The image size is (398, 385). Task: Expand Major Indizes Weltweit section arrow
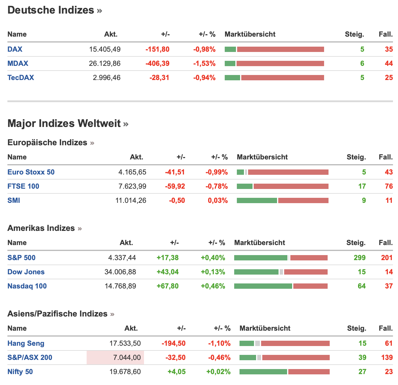point(126,124)
